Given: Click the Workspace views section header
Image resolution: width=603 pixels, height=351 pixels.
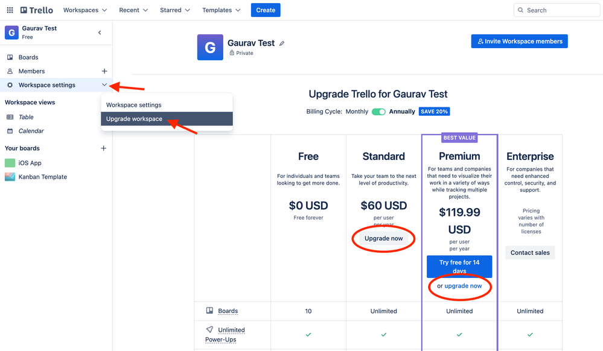Looking at the screenshot, I should click(x=30, y=103).
